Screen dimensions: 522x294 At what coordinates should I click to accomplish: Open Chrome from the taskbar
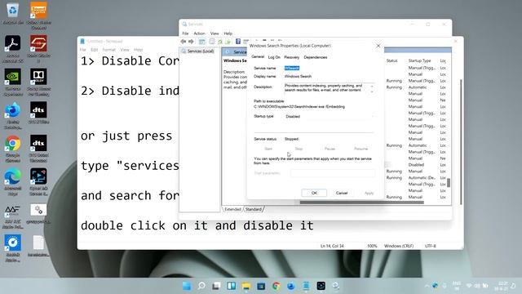[276, 286]
